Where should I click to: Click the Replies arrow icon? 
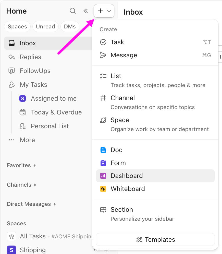[11, 57]
